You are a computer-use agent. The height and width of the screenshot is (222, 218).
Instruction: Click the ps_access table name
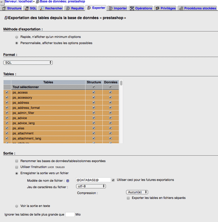(x=20, y=92)
